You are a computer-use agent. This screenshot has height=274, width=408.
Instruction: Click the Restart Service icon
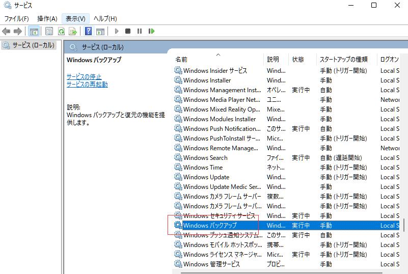coord(151,31)
